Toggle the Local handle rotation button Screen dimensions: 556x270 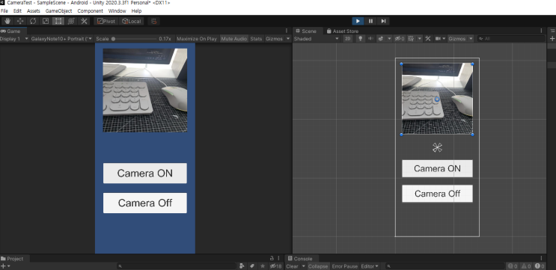(x=132, y=21)
